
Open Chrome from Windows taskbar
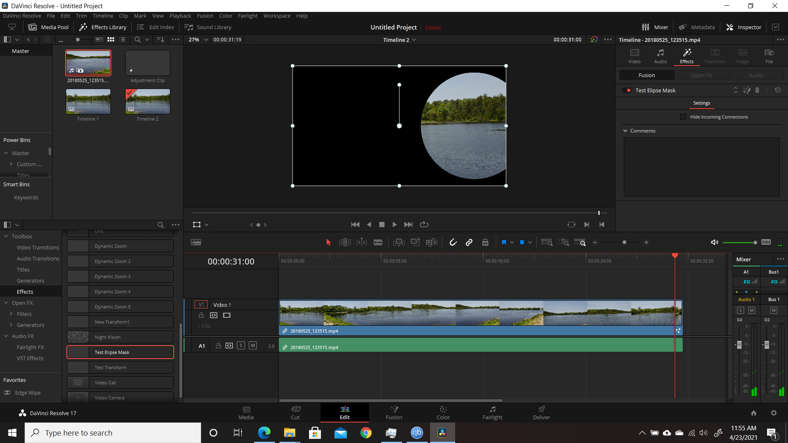click(x=366, y=433)
